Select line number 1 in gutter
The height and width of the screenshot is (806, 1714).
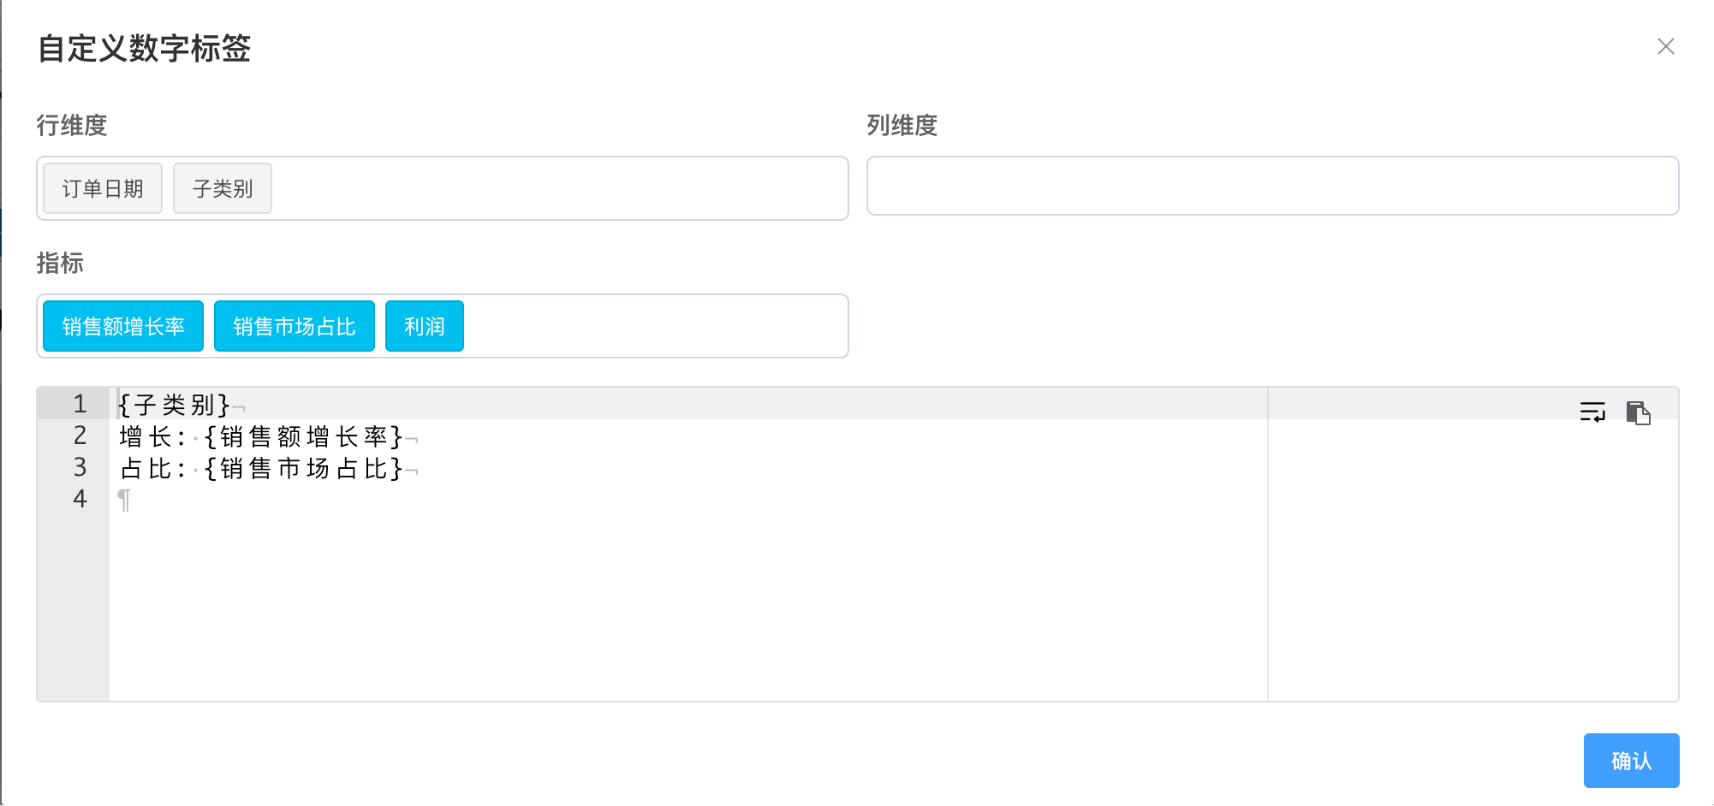tap(80, 404)
